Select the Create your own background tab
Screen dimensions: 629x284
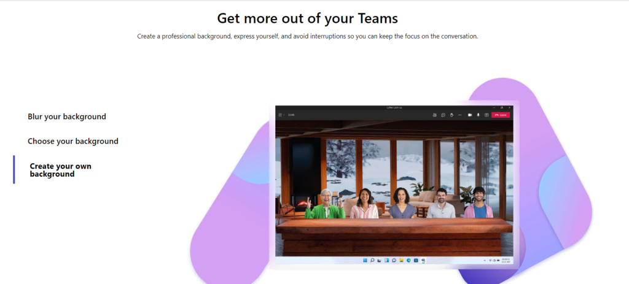coord(61,170)
